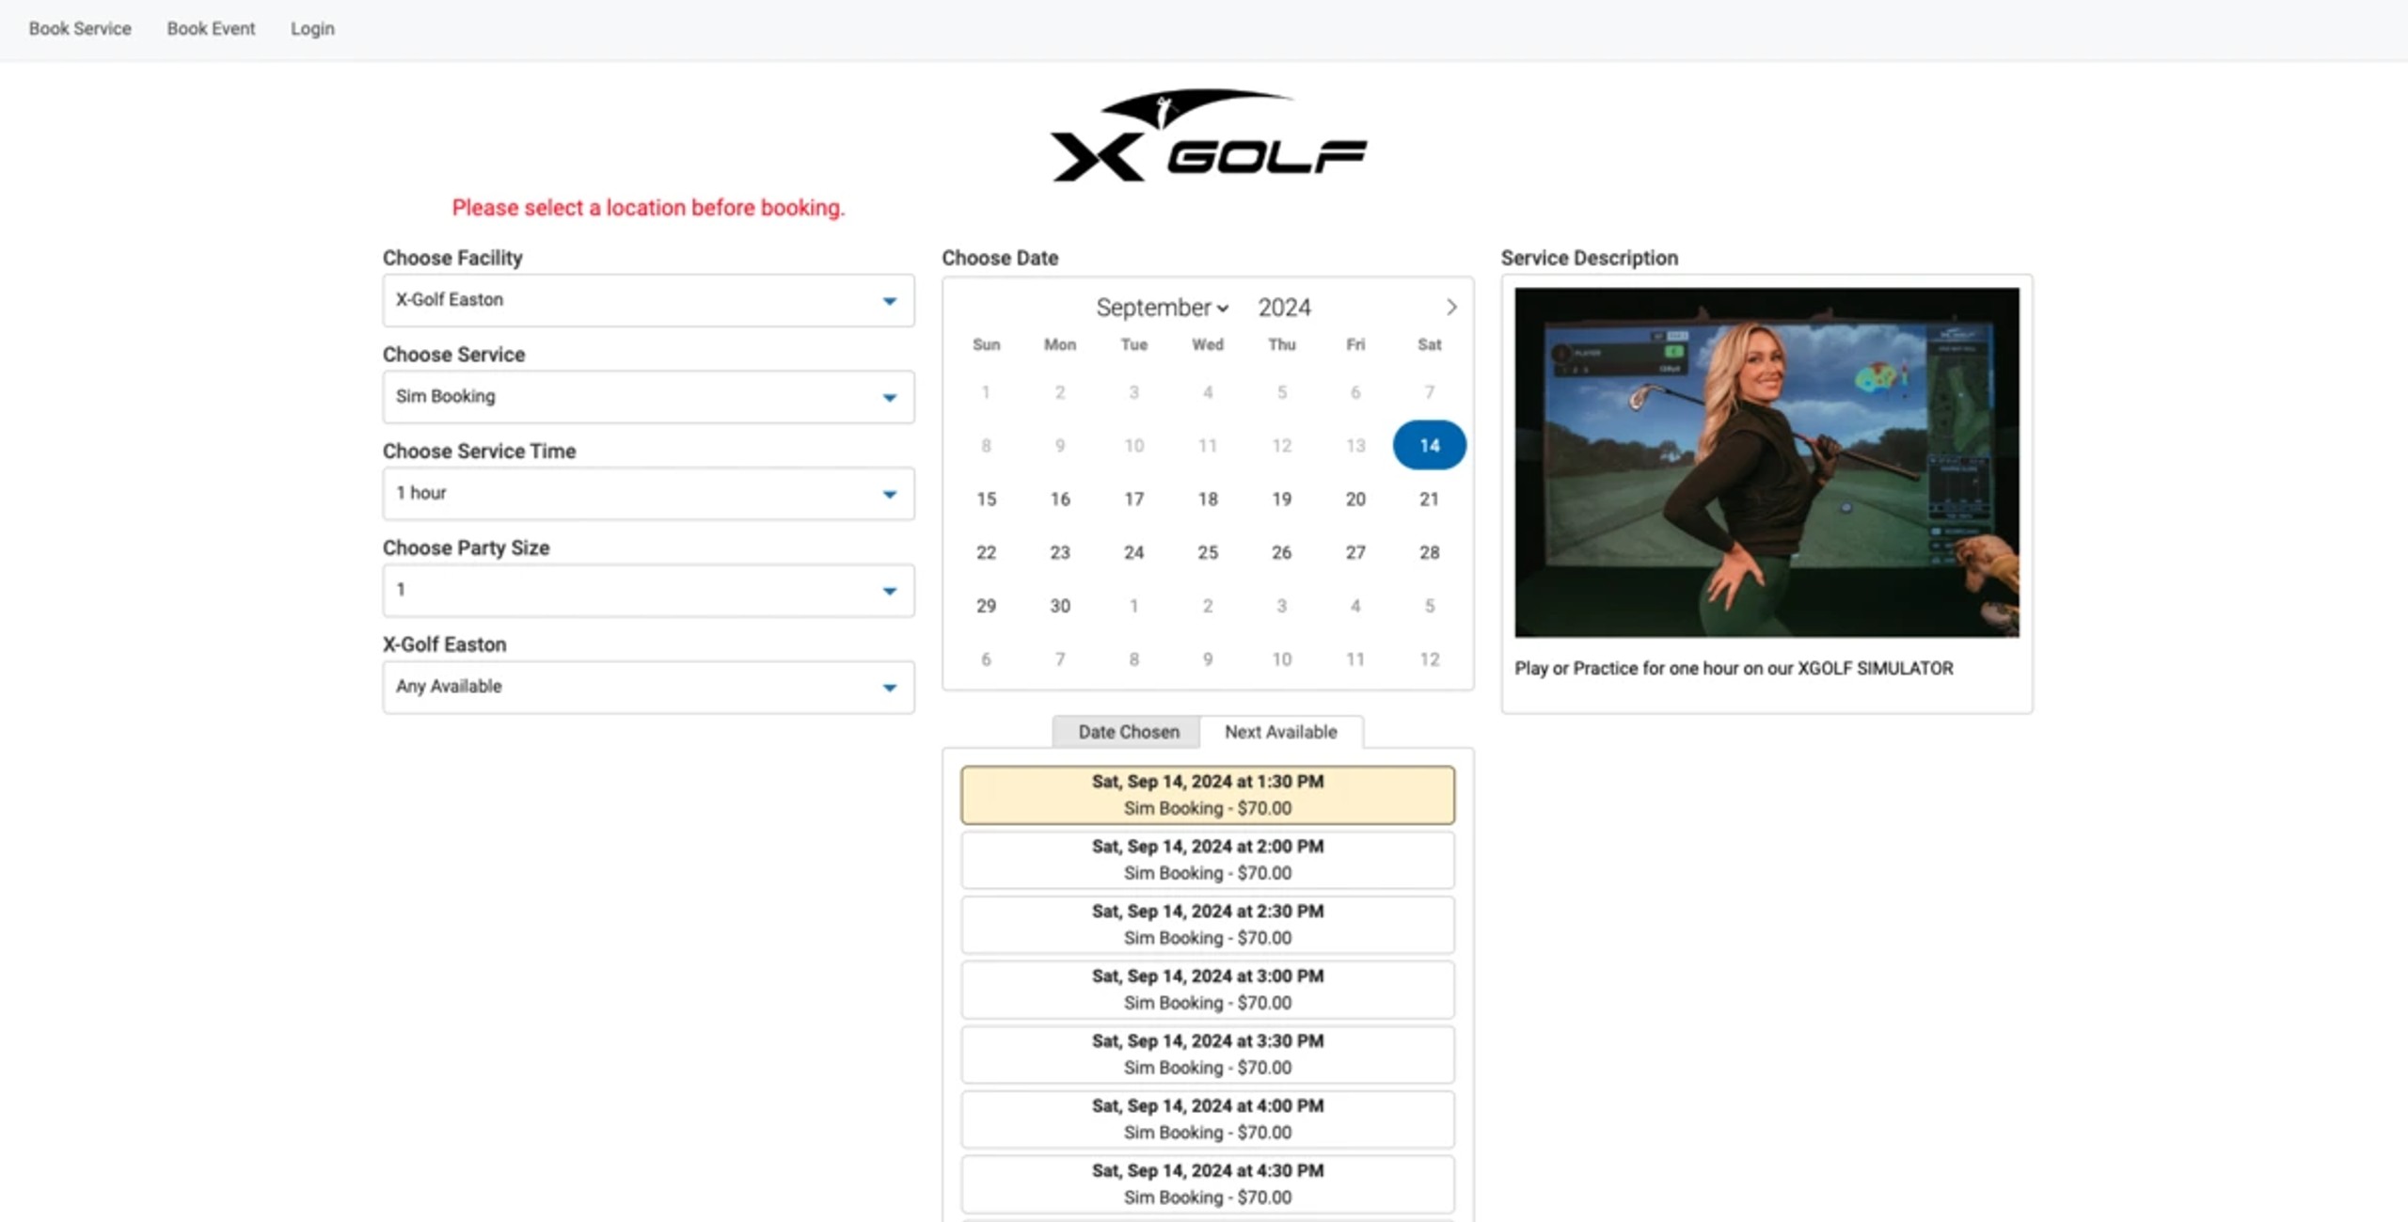2408x1222 pixels.
Task: Open the Book Event menu item
Action: [x=211, y=28]
